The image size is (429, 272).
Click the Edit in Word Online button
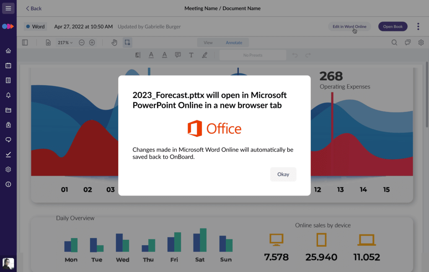click(x=349, y=26)
